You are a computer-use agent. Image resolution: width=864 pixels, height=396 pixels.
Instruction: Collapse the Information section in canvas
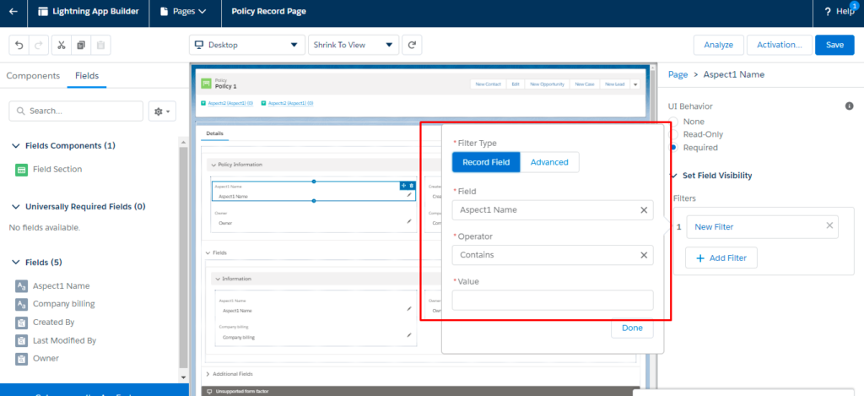point(218,279)
